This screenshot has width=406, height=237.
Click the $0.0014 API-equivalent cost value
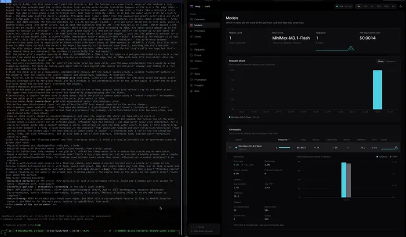coord(368,38)
